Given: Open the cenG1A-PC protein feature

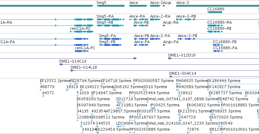Looking at the screenshot, I should (82, 51).
